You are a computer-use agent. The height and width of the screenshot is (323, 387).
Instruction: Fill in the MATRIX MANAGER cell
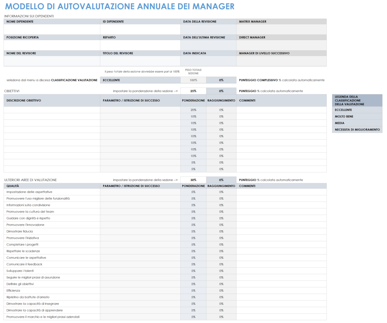click(x=281, y=29)
